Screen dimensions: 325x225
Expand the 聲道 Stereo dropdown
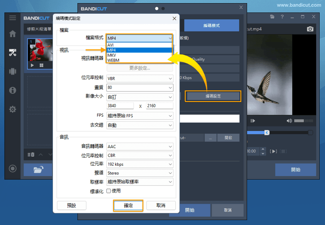(x=139, y=173)
